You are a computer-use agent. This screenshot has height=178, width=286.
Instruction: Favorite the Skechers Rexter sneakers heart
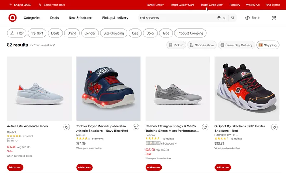[274, 127]
